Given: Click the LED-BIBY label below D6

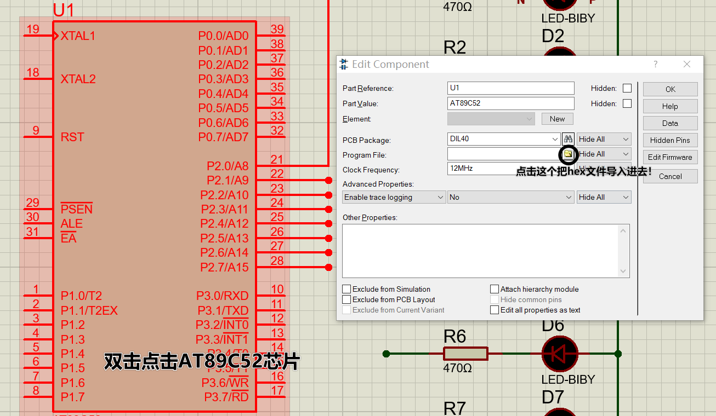Looking at the screenshot, I should [568, 379].
